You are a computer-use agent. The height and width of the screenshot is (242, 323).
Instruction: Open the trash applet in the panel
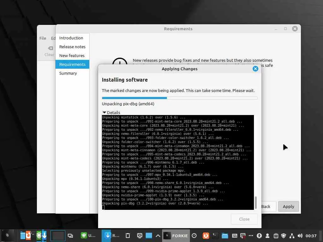click(128, 236)
